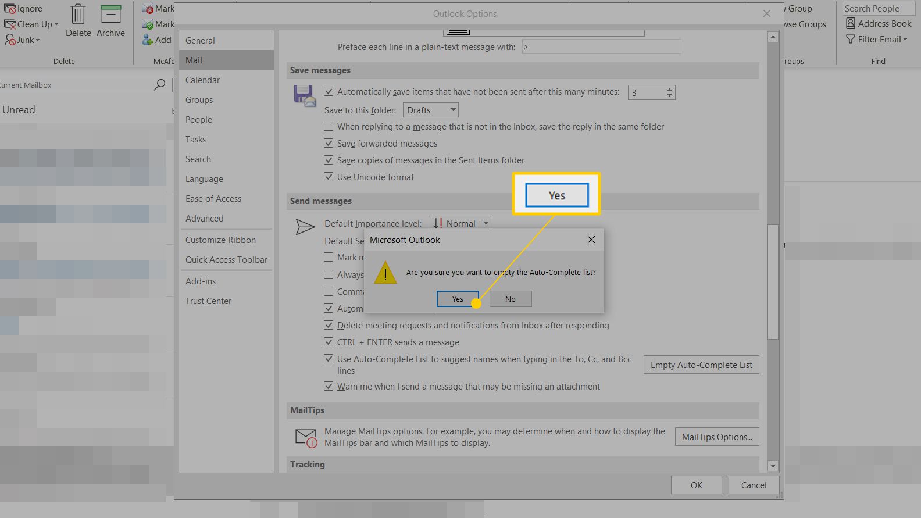The width and height of the screenshot is (921, 518).
Task: Select the General category
Action: point(226,41)
